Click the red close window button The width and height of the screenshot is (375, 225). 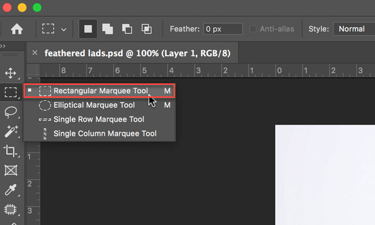click(x=7, y=7)
